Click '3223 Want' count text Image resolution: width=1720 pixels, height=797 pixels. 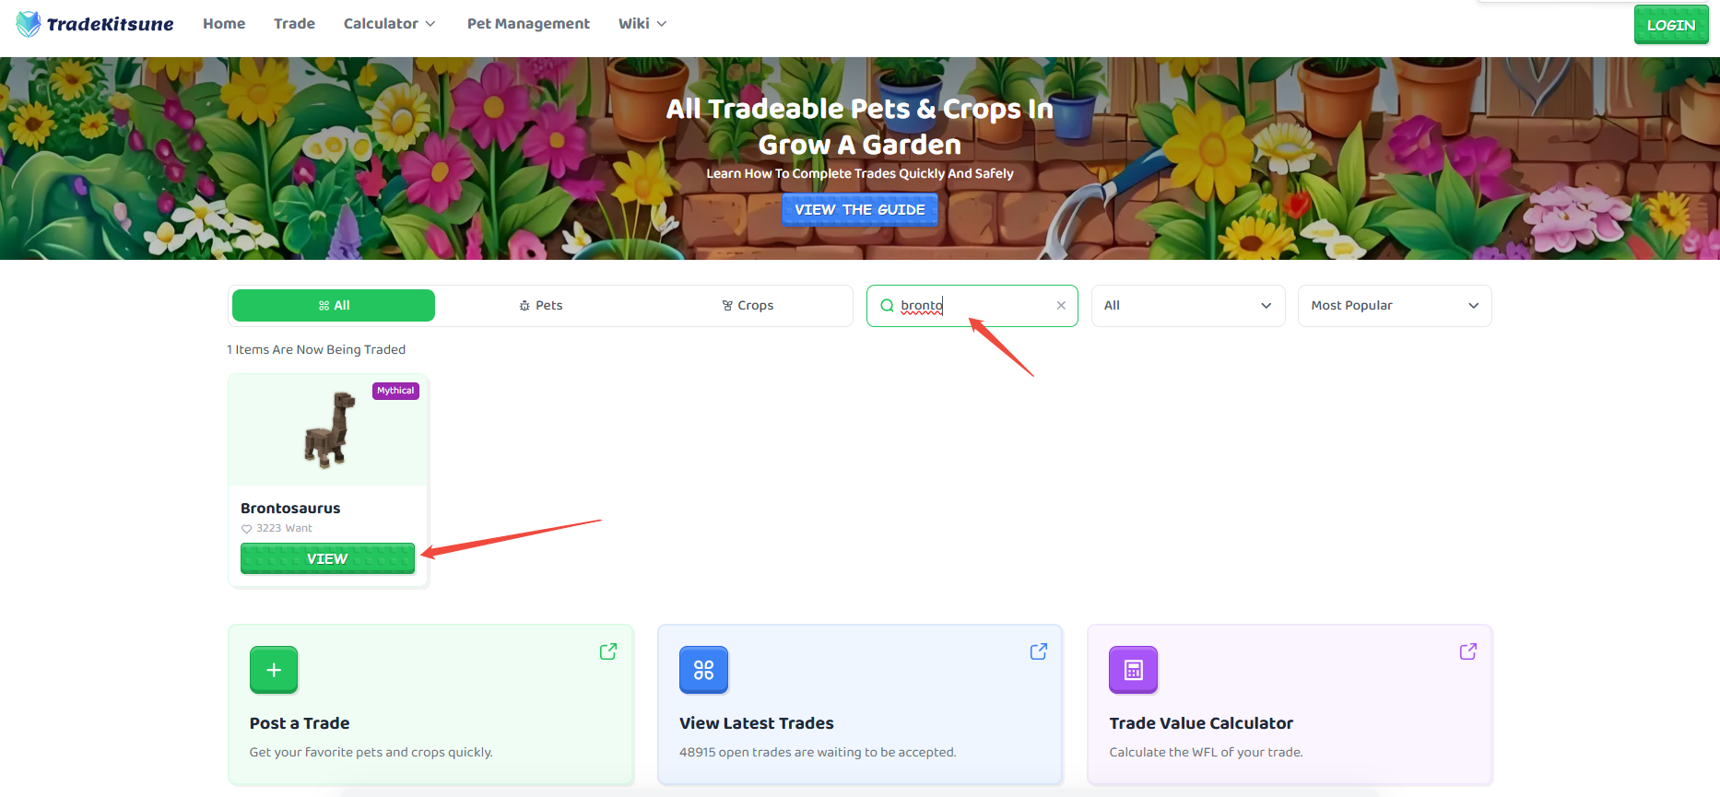pos(284,529)
